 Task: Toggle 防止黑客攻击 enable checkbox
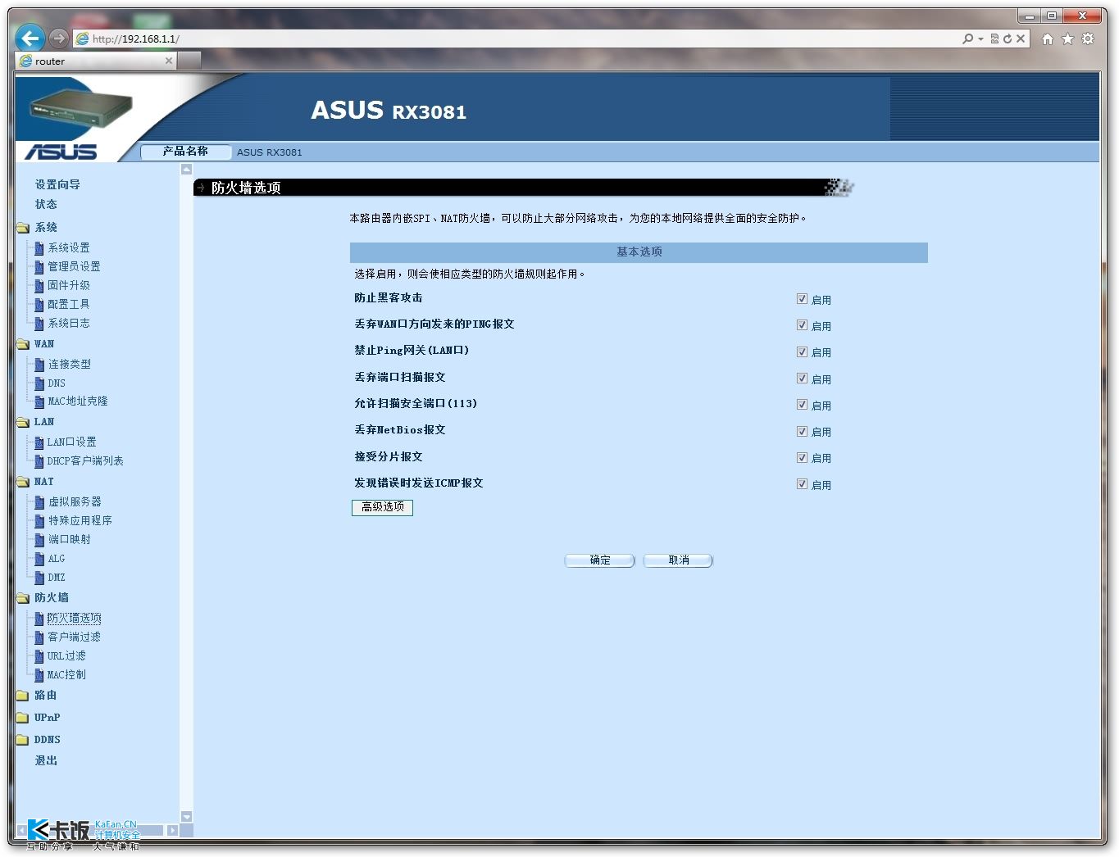[802, 299]
